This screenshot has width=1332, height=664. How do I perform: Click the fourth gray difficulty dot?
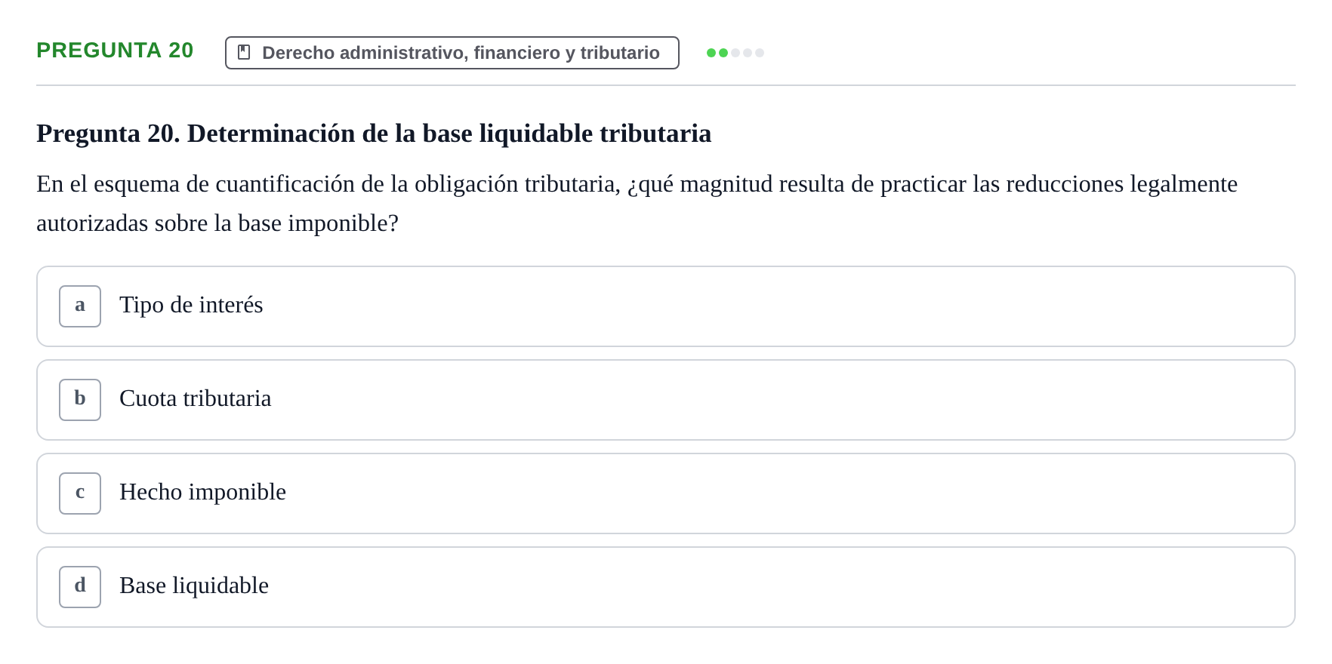(x=748, y=53)
